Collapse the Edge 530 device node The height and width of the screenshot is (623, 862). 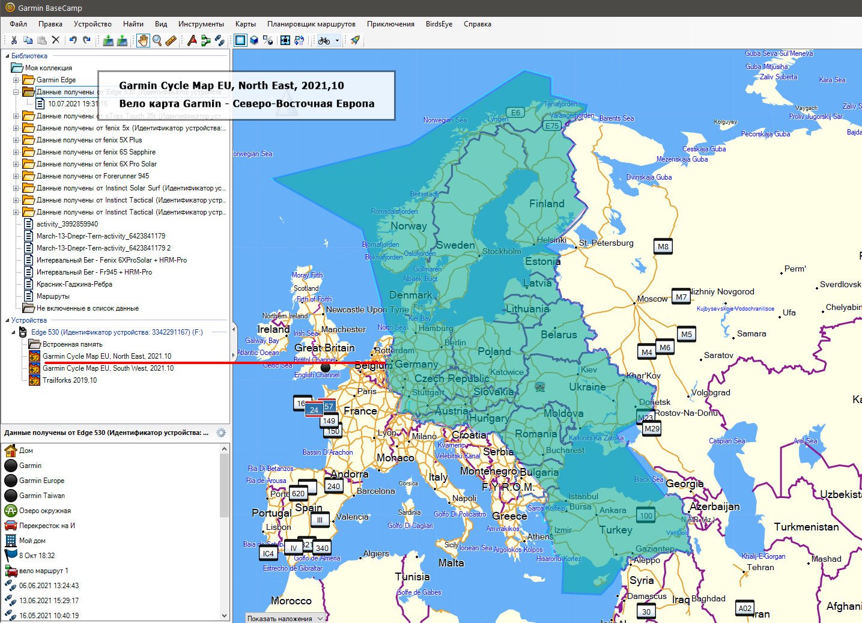click(x=14, y=332)
